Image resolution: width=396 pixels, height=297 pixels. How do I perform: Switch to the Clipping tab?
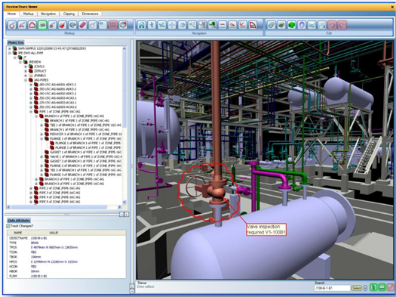69,14
